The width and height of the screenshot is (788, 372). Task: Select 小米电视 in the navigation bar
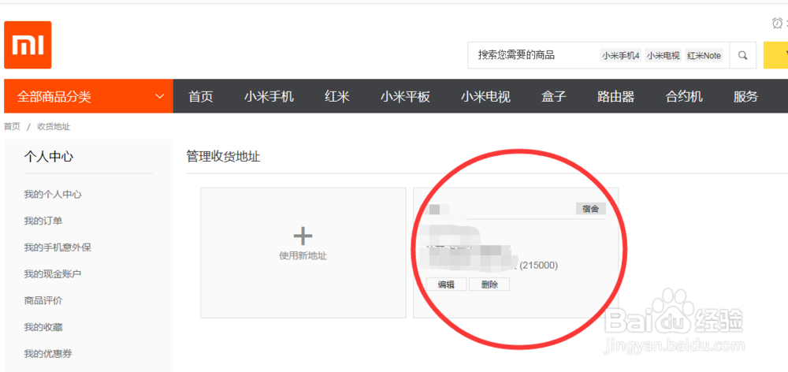click(486, 96)
